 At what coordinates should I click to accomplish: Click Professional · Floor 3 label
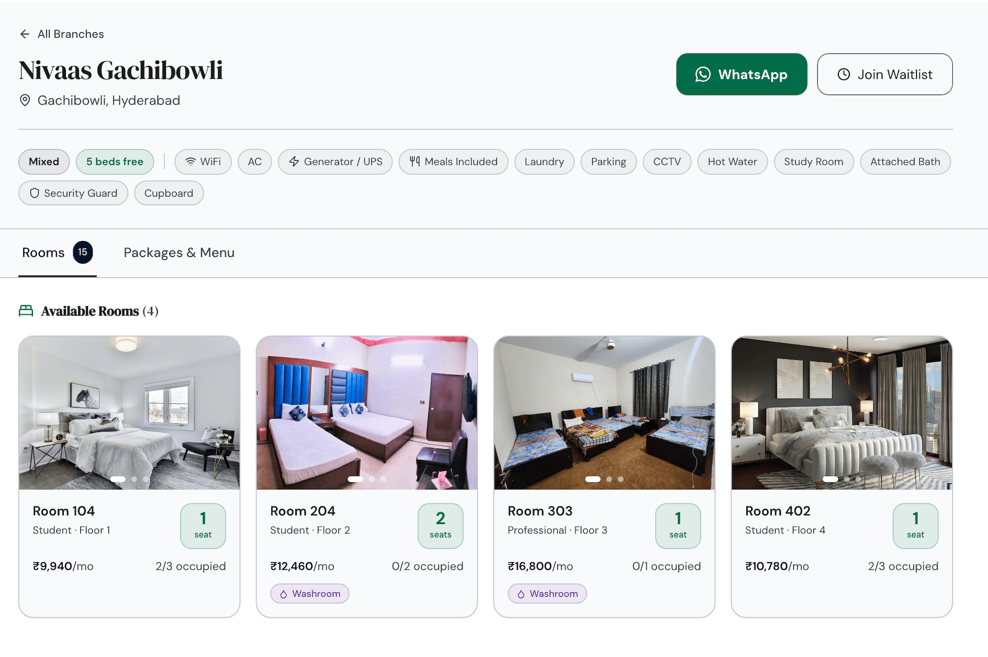[557, 531]
